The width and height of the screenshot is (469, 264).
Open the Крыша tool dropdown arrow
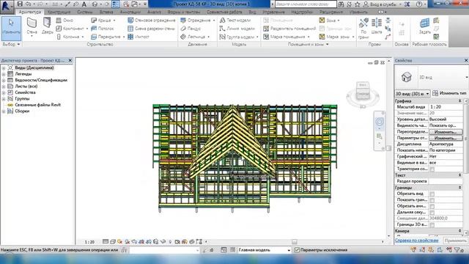[114, 21]
